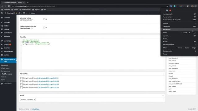This screenshot has width=198, height=111.
Task: Select Nueva ventana de incógnito
Action: pyautogui.click(x=179, y=20)
